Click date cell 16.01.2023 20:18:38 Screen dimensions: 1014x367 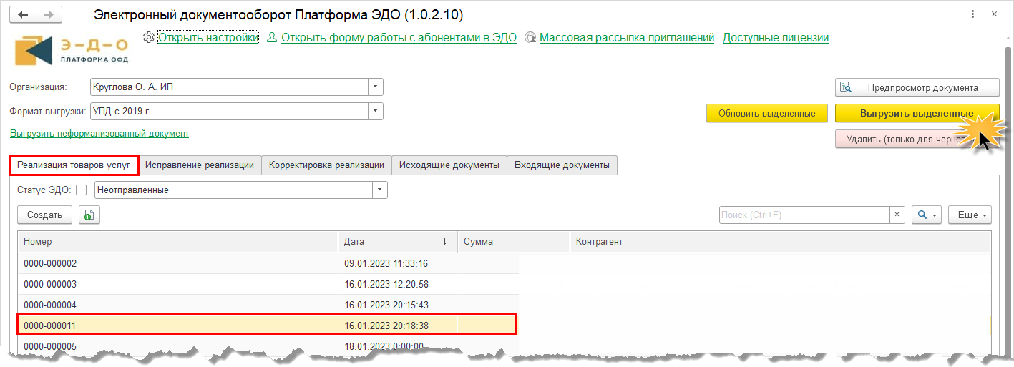click(386, 326)
